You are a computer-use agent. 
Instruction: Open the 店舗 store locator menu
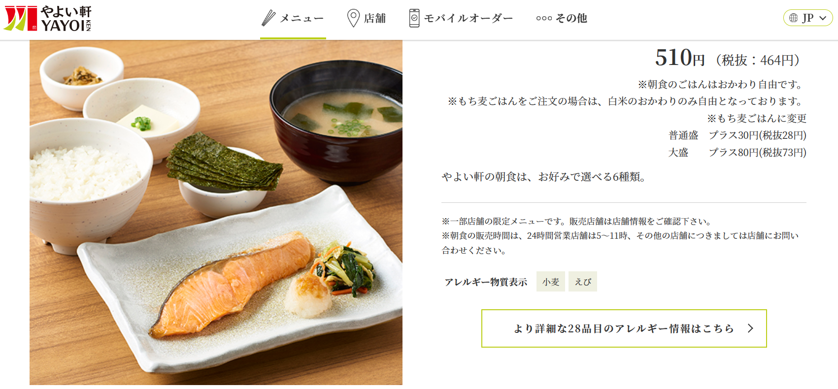(x=367, y=18)
